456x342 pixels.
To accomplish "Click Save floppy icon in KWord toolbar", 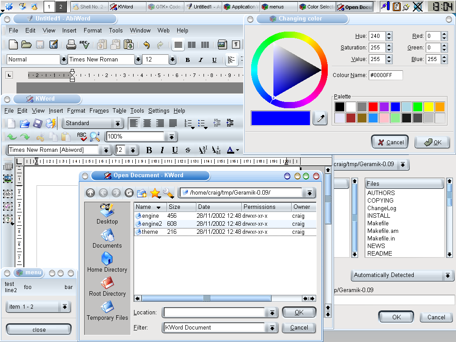I will tap(37, 123).
